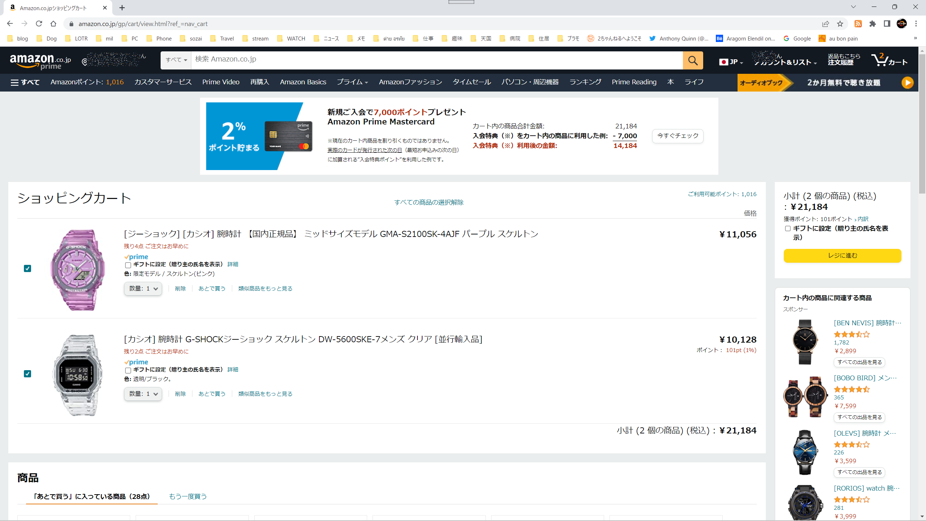This screenshot has width=926, height=521.
Task: Open a new tab with plus icon
Action: pyautogui.click(x=122, y=8)
